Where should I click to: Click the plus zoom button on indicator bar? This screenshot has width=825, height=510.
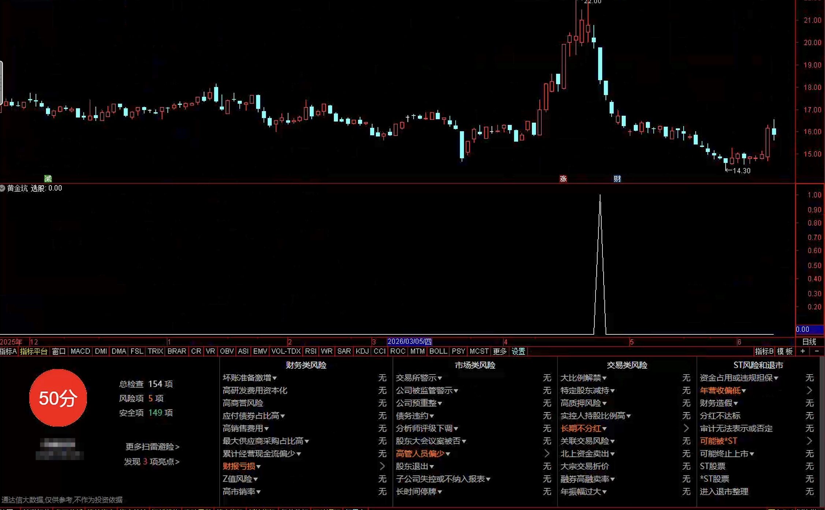point(803,351)
